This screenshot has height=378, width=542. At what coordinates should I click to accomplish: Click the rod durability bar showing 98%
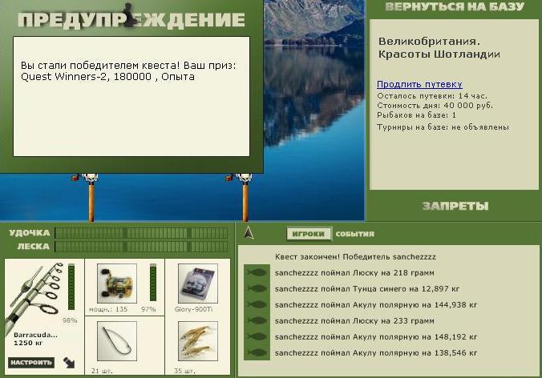[71, 287]
